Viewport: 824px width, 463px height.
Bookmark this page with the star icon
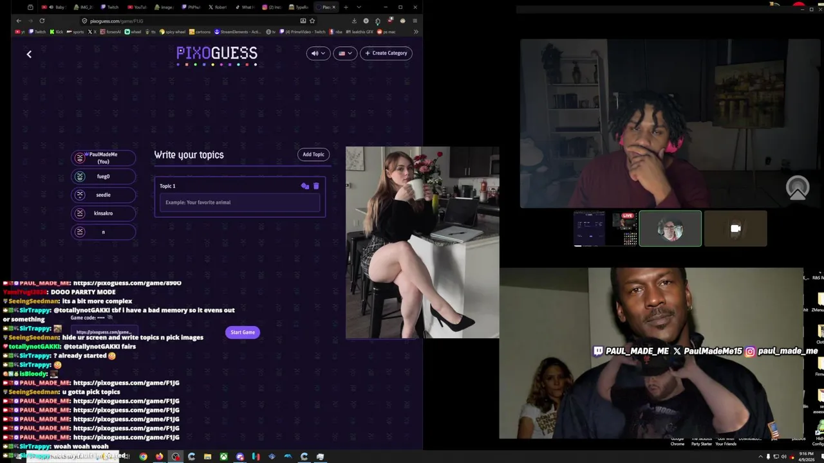click(312, 21)
